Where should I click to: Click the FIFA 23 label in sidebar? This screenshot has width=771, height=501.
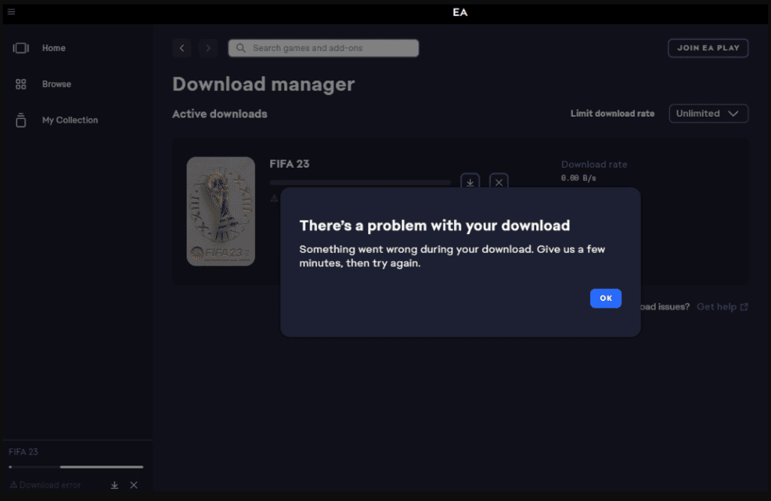click(23, 452)
